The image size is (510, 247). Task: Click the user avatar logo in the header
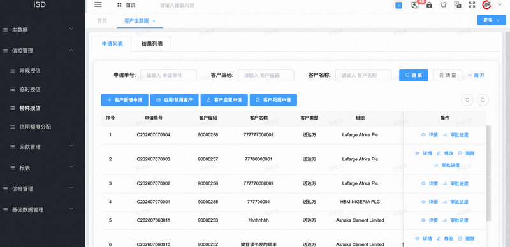point(486,4)
